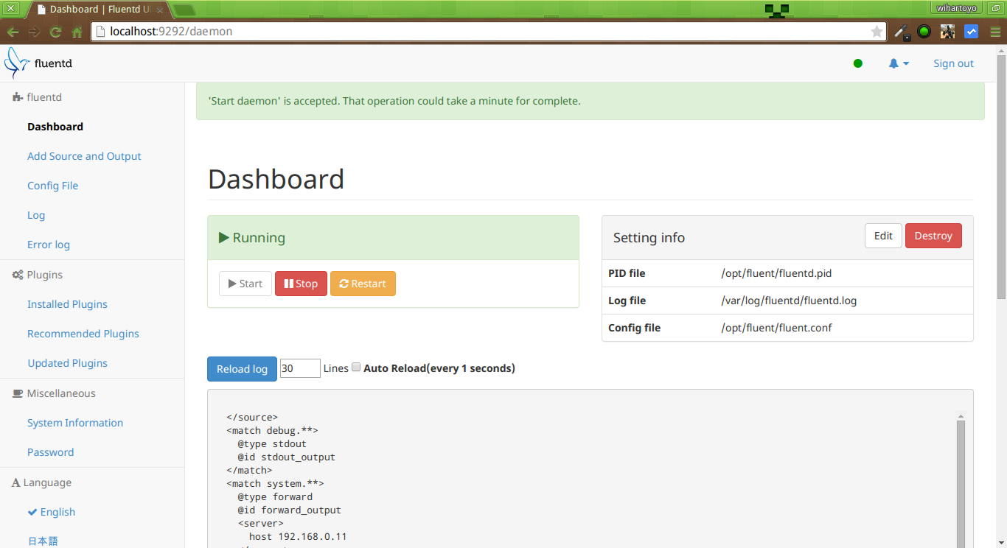
Task: Bookmark the page using the star icon
Action: (x=876, y=32)
